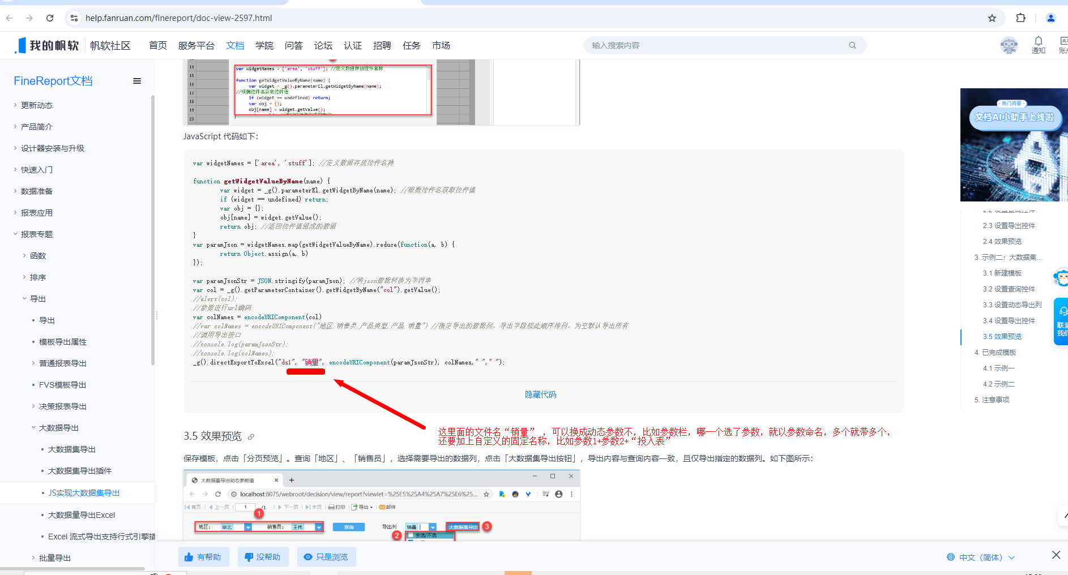Toggle the FineReport文档 sidebar hamburger menu
Viewport: 1068px width, 575px height.
click(x=137, y=81)
